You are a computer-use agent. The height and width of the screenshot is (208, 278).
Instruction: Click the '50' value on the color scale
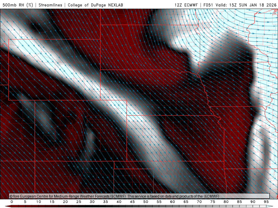coord(146,202)
